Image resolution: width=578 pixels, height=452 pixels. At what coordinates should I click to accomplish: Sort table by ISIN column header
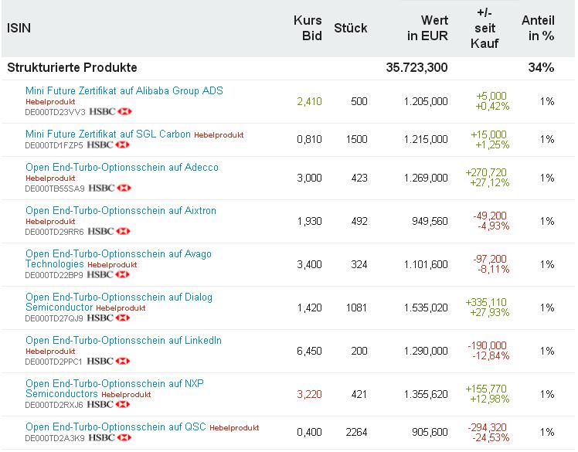(x=19, y=28)
